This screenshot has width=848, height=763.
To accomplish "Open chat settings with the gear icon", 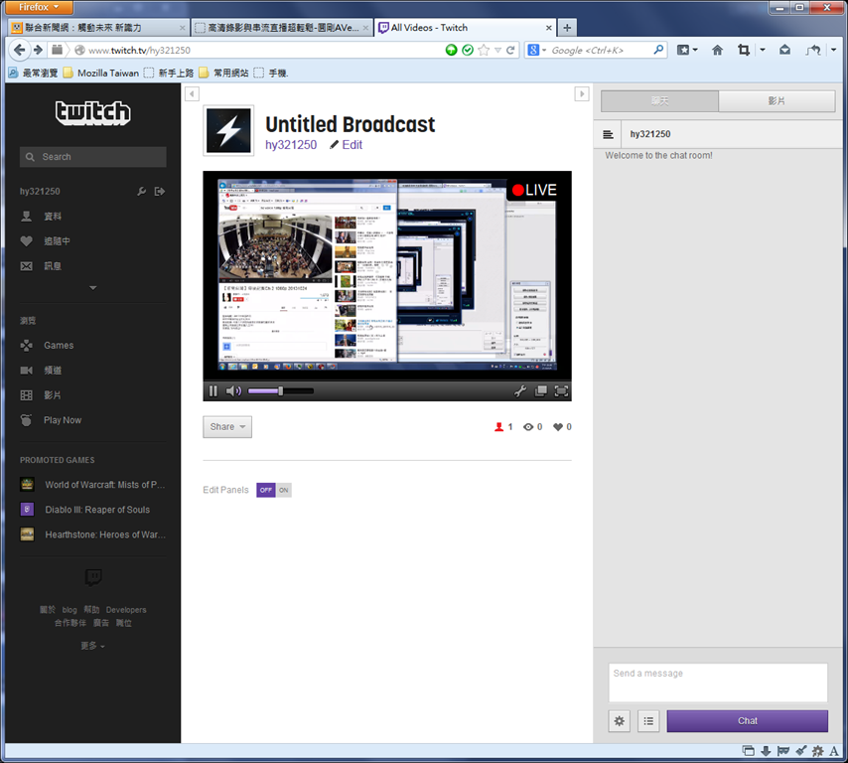I will (x=620, y=721).
